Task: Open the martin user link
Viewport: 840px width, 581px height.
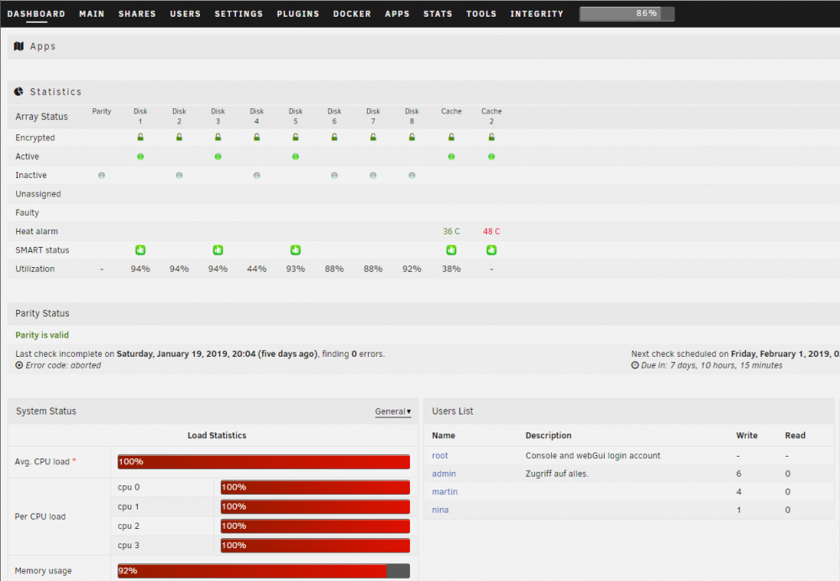Action: pos(444,491)
